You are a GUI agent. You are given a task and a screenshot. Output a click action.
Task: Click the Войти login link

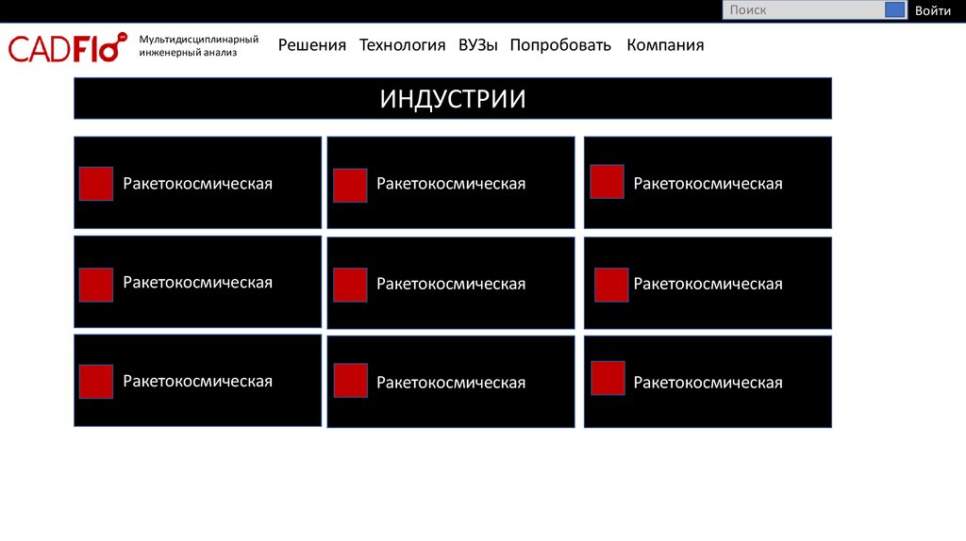point(932,10)
